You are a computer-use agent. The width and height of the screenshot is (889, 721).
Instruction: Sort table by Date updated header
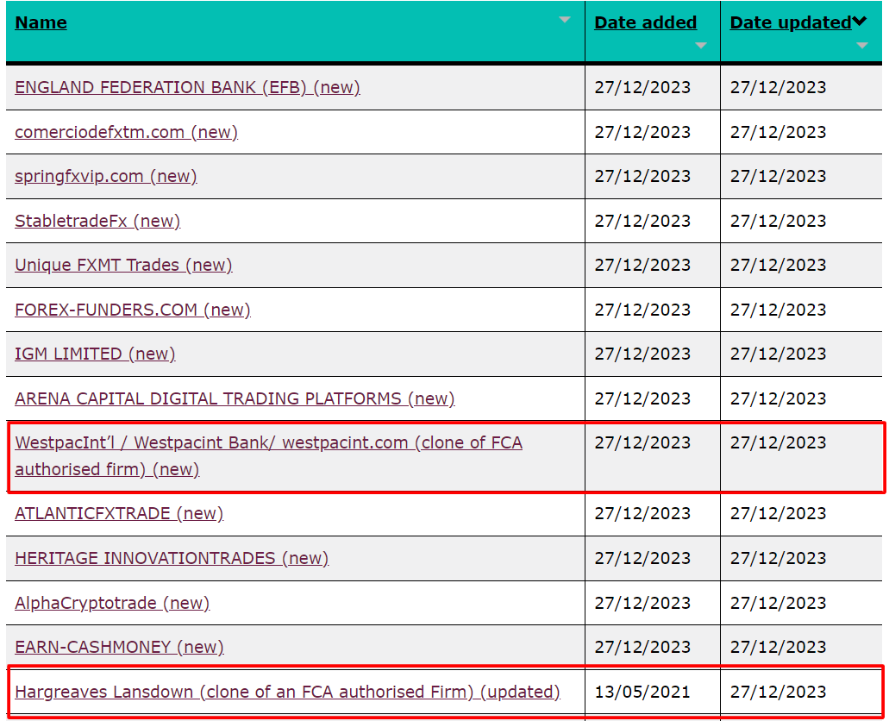coord(790,23)
